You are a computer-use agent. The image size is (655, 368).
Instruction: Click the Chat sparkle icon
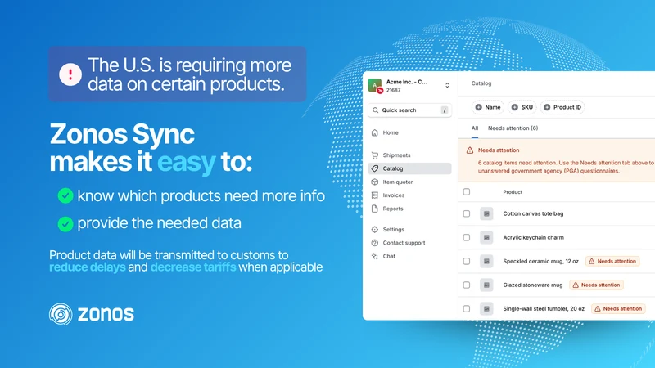coord(375,256)
